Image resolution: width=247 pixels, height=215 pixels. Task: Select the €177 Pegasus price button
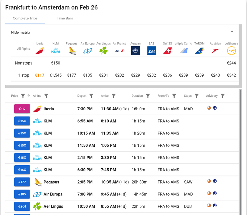tap(22, 182)
